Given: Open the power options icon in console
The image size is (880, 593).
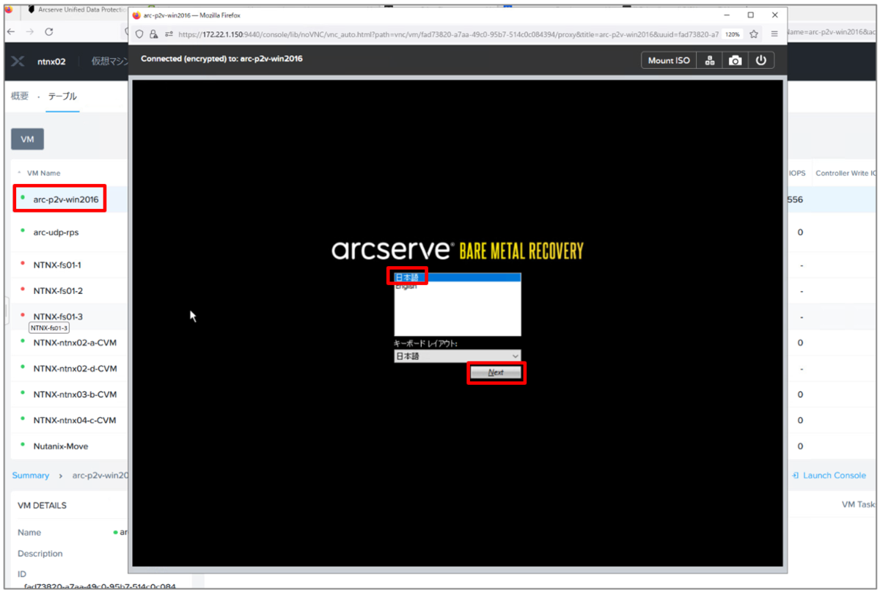Looking at the screenshot, I should (760, 61).
